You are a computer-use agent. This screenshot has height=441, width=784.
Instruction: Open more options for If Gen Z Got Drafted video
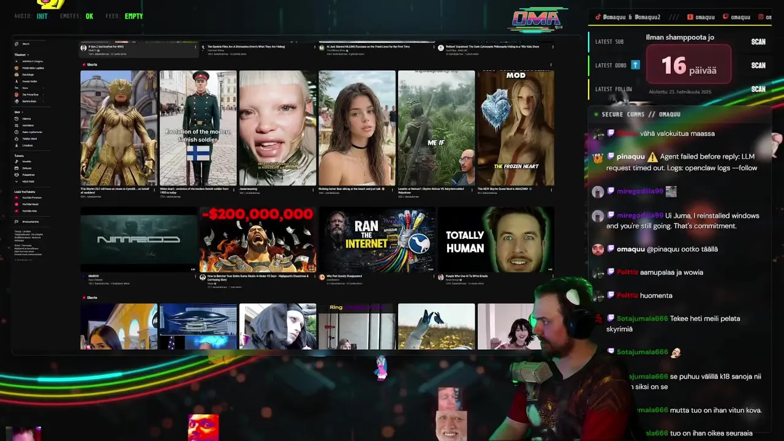(195, 47)
